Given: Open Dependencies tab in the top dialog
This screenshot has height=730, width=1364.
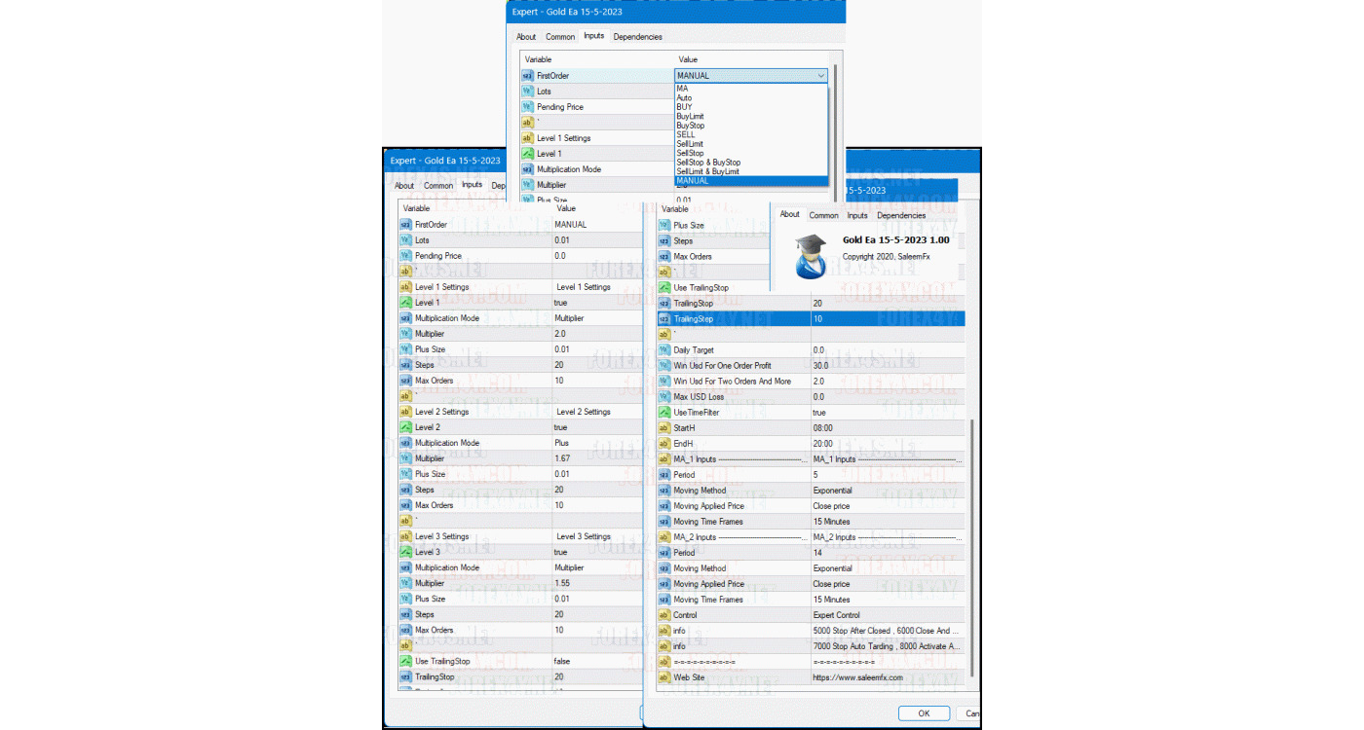Looking at the screenshot, I should click(x=637, y=37).
